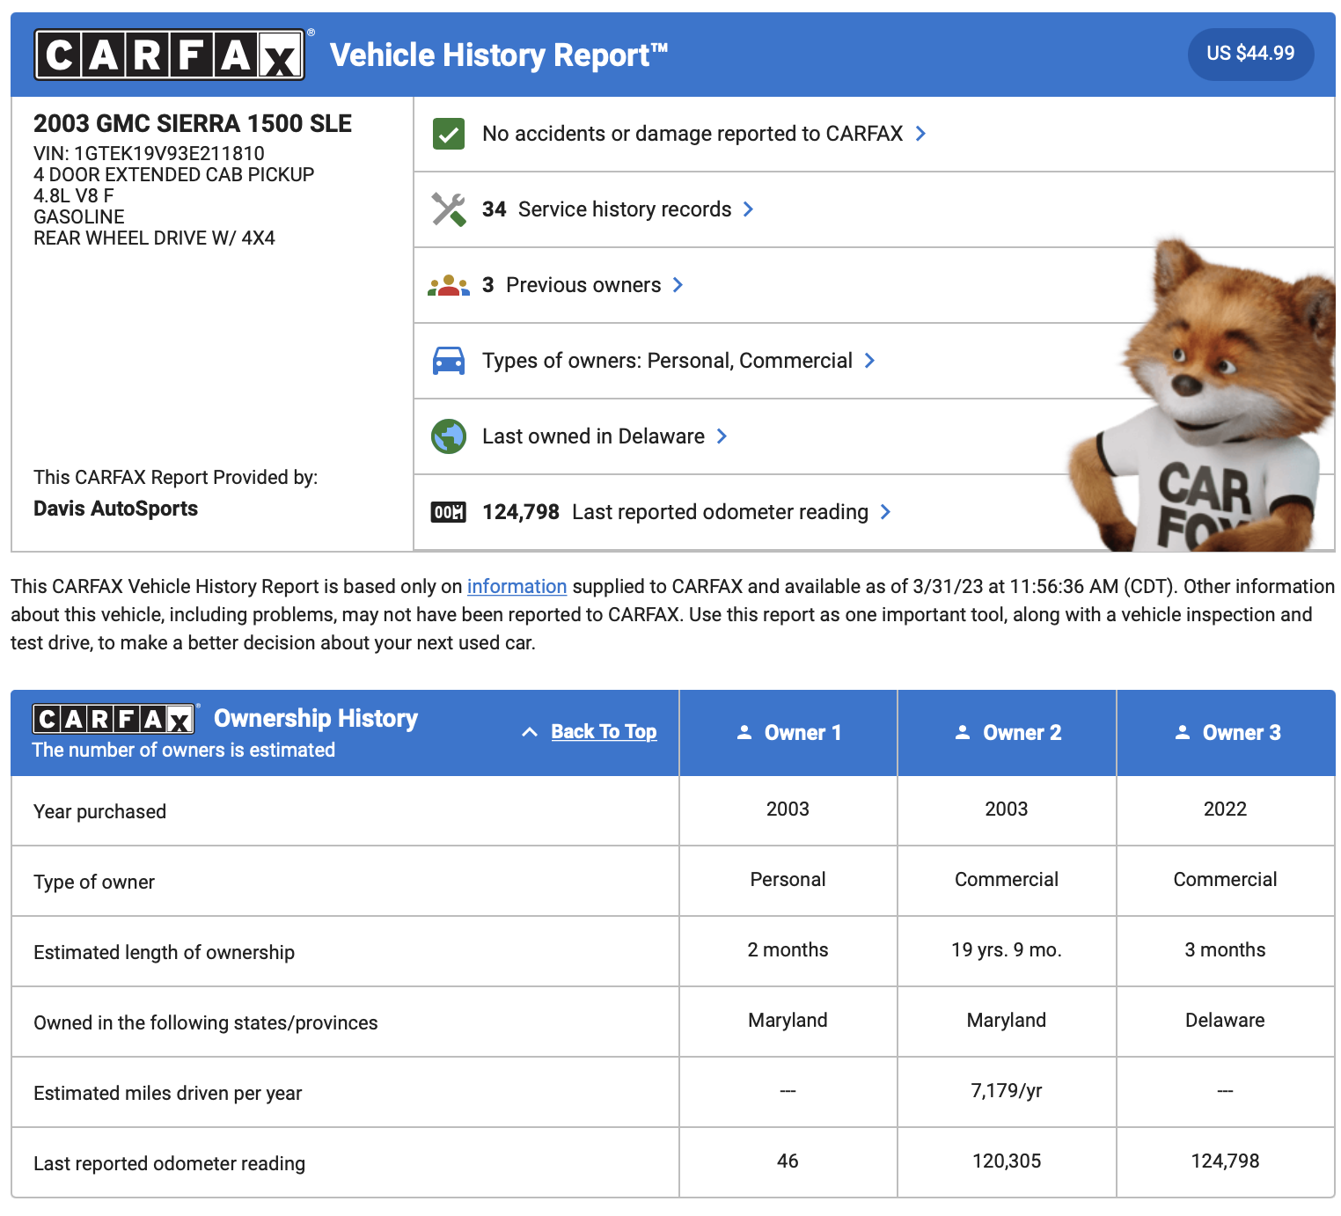Click the Type of owner row label
1341x1216 pixels.
[x=94, y=882]
